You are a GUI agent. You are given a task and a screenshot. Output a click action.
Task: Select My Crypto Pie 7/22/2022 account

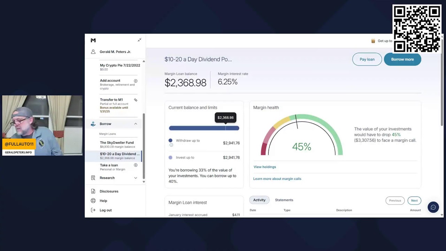click(120, 67)
